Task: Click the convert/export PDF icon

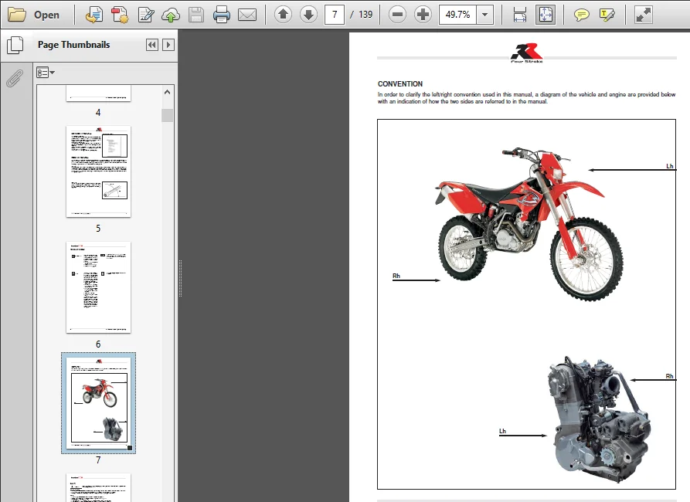Action: tap(93, 15)
